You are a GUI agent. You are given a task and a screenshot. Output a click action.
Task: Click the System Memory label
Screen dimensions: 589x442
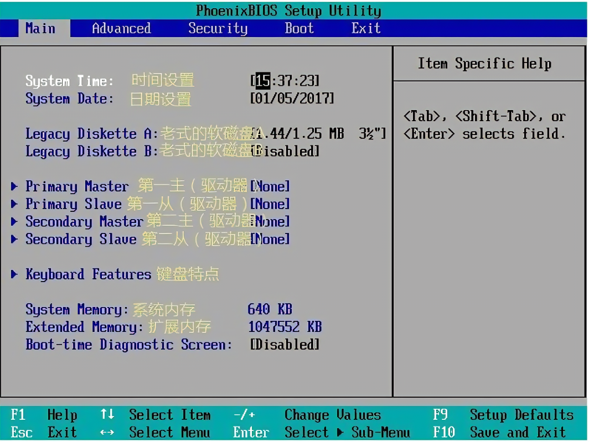click(x=76, y=310)
